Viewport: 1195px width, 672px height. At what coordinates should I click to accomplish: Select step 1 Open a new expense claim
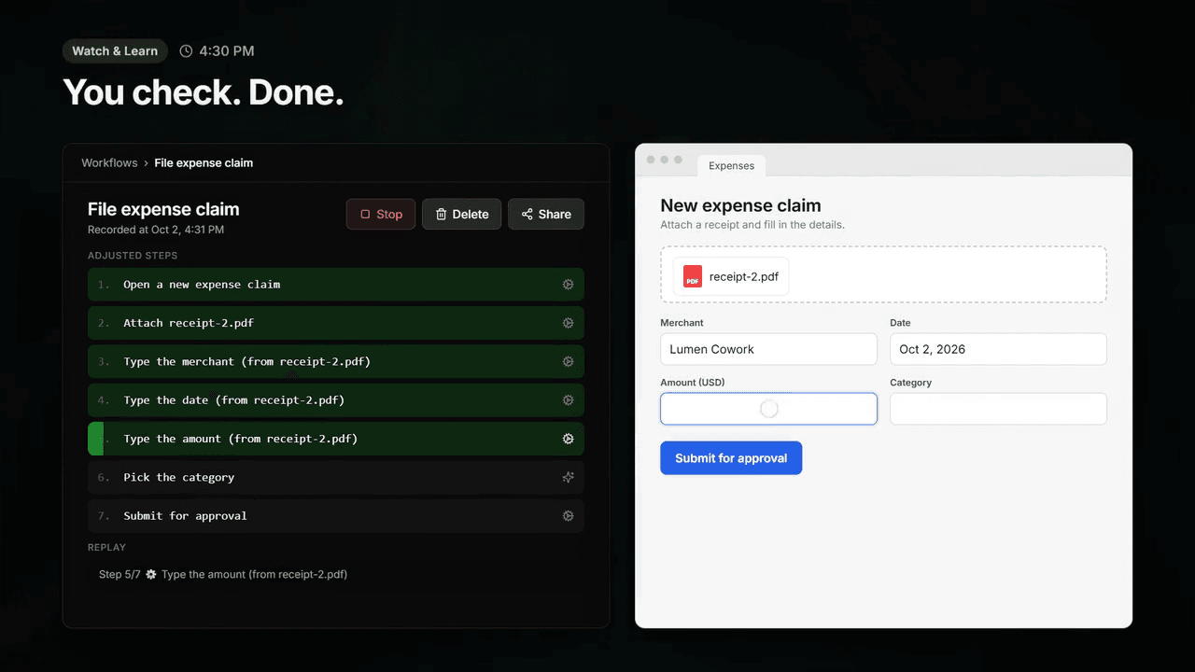[x=336, y=285]
